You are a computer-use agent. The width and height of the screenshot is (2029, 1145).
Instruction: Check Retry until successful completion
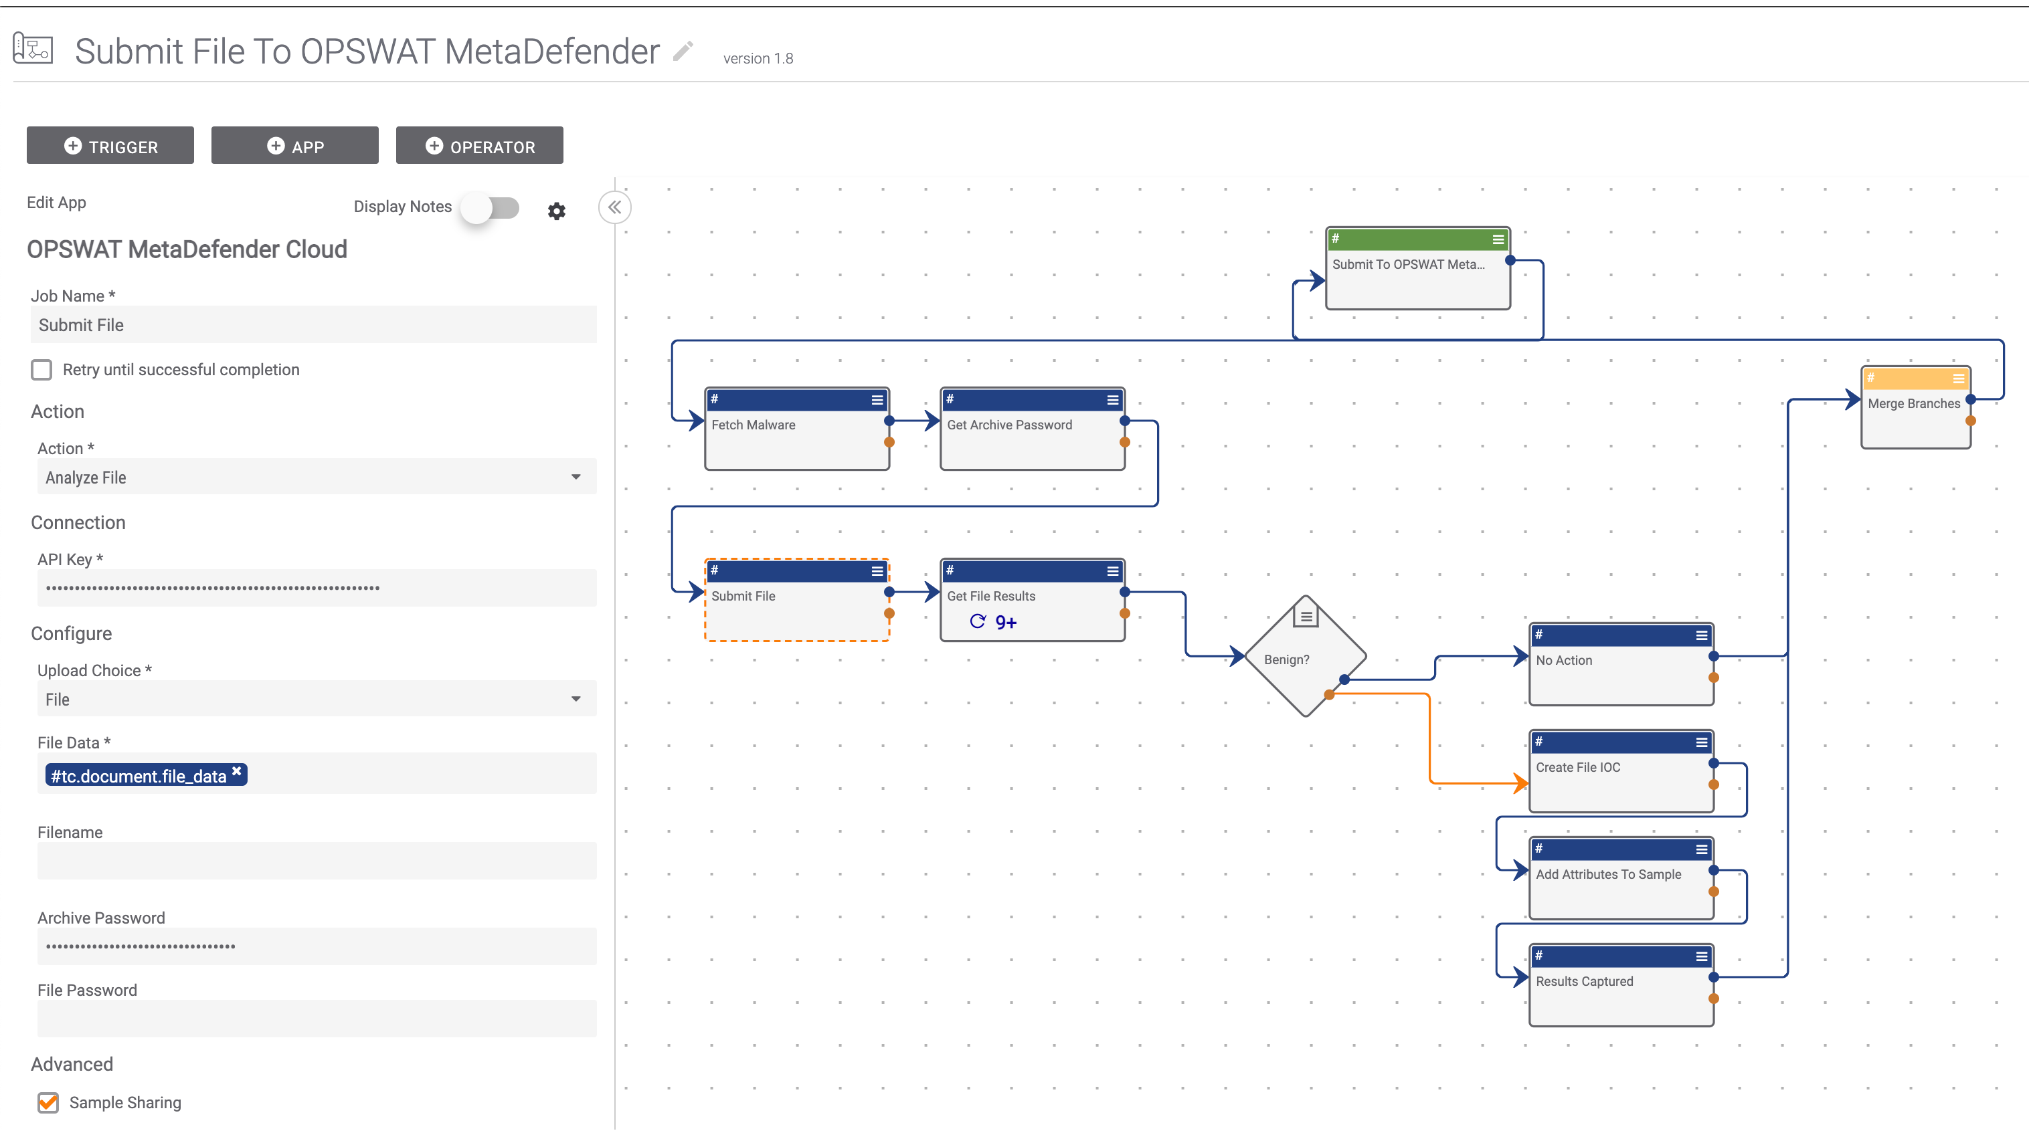(x=41, y=369)
